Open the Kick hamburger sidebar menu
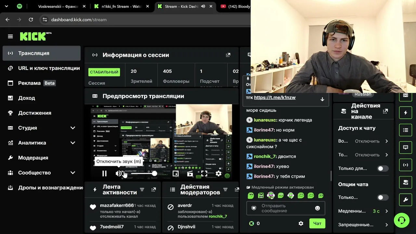416x234 pixels. (x=10, y=36)
